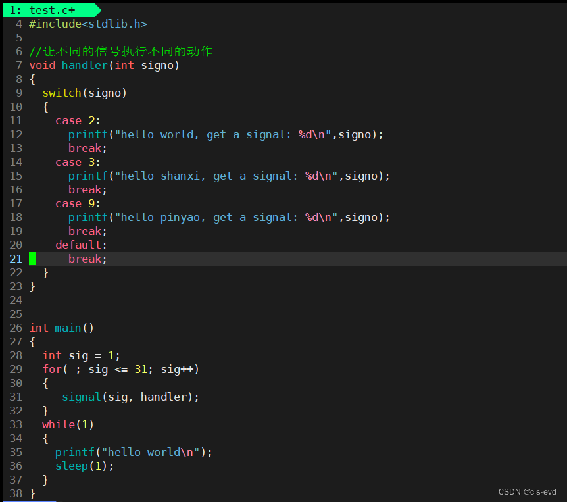Click the opening brace on line 8
The image size is (567, 502).
(x=32, y=80)
